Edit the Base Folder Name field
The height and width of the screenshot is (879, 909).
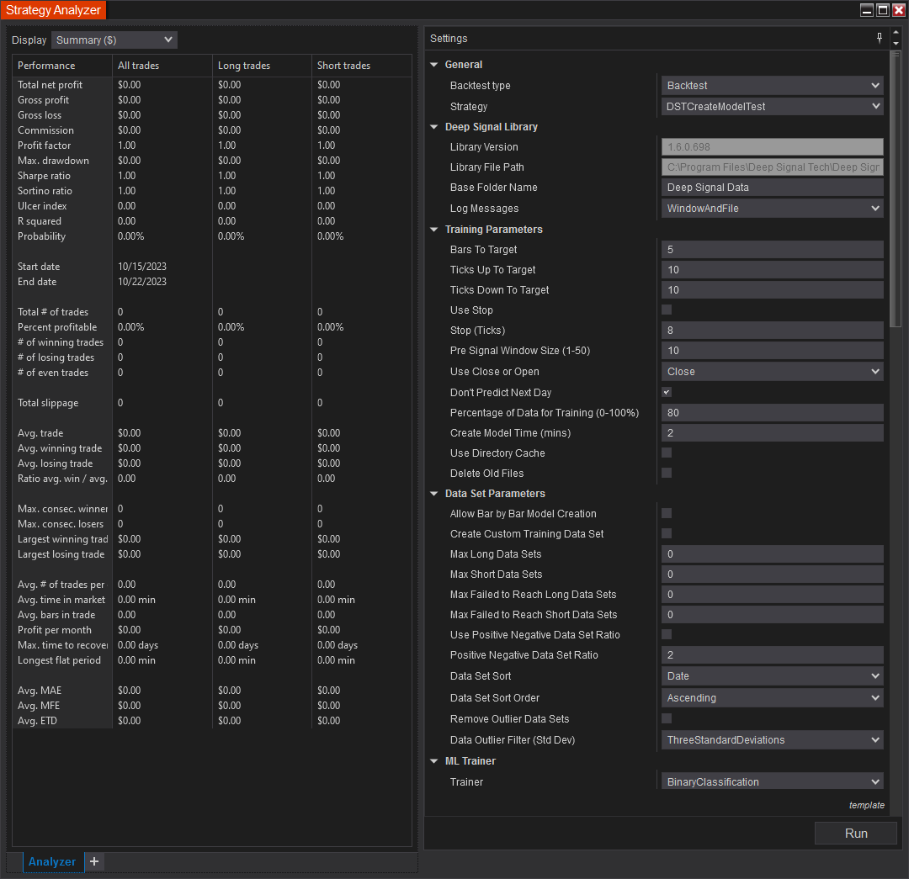(x=772, y=188)
